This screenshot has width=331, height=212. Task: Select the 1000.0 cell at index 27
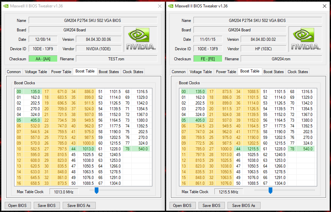click(x=225, y=149)
